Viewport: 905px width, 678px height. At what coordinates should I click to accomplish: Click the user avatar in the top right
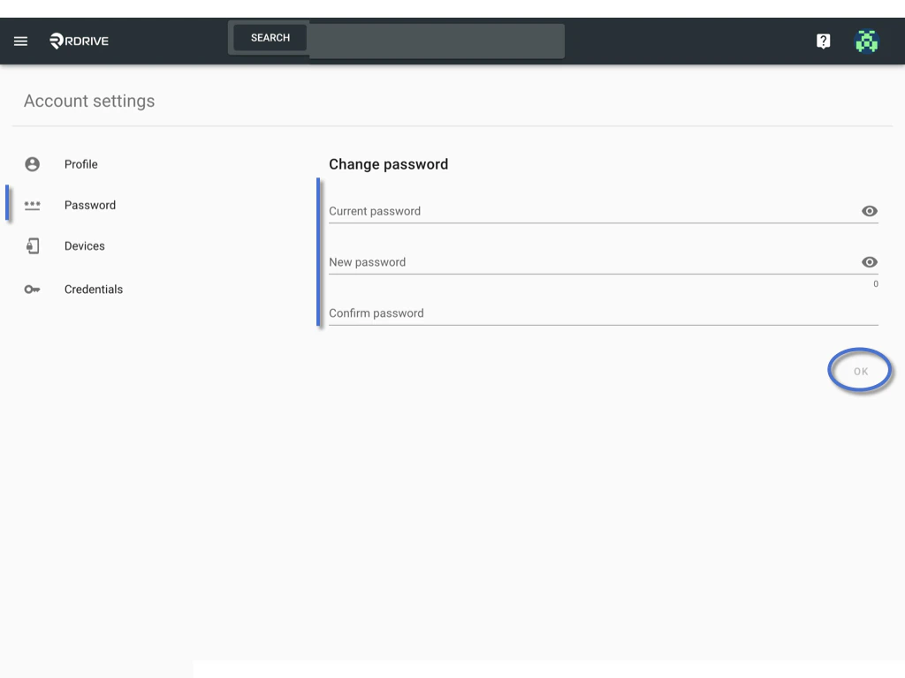pos(867,41)
